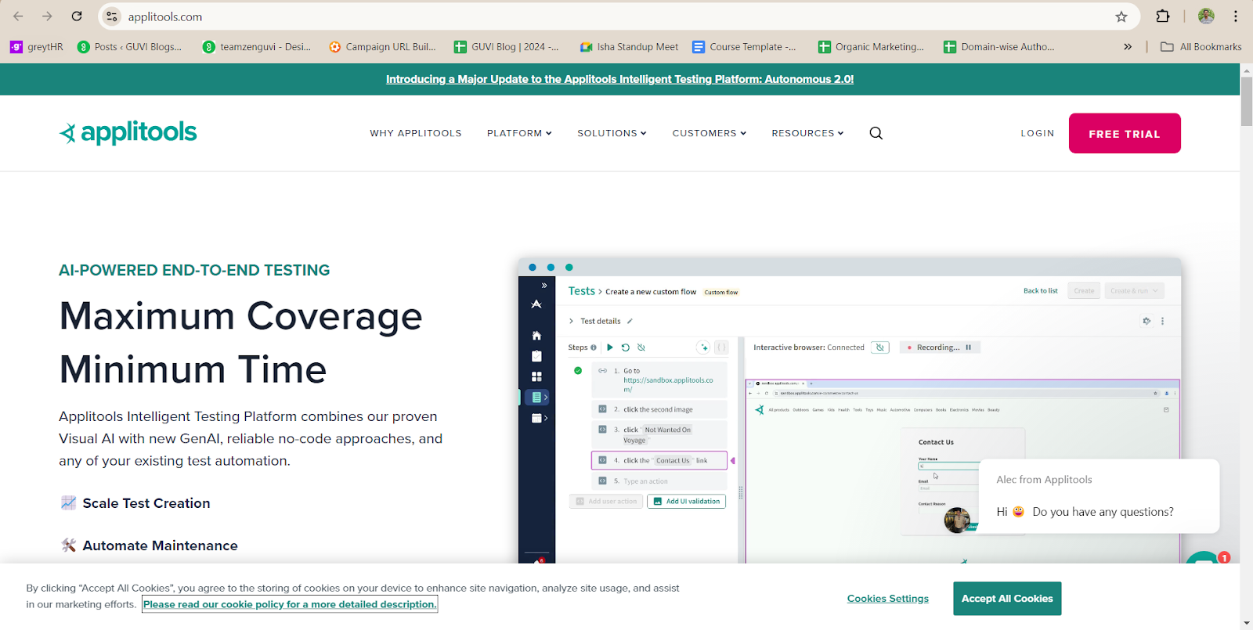Click the edit pencil beside Test details
Viewport: 1253px width, 630px height.
[x=630, y=321]
